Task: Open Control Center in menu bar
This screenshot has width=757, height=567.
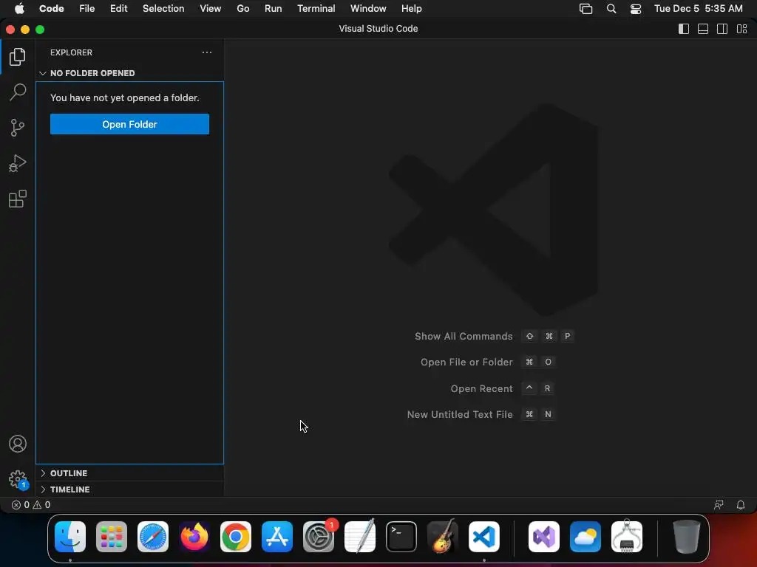Action: 635,9
